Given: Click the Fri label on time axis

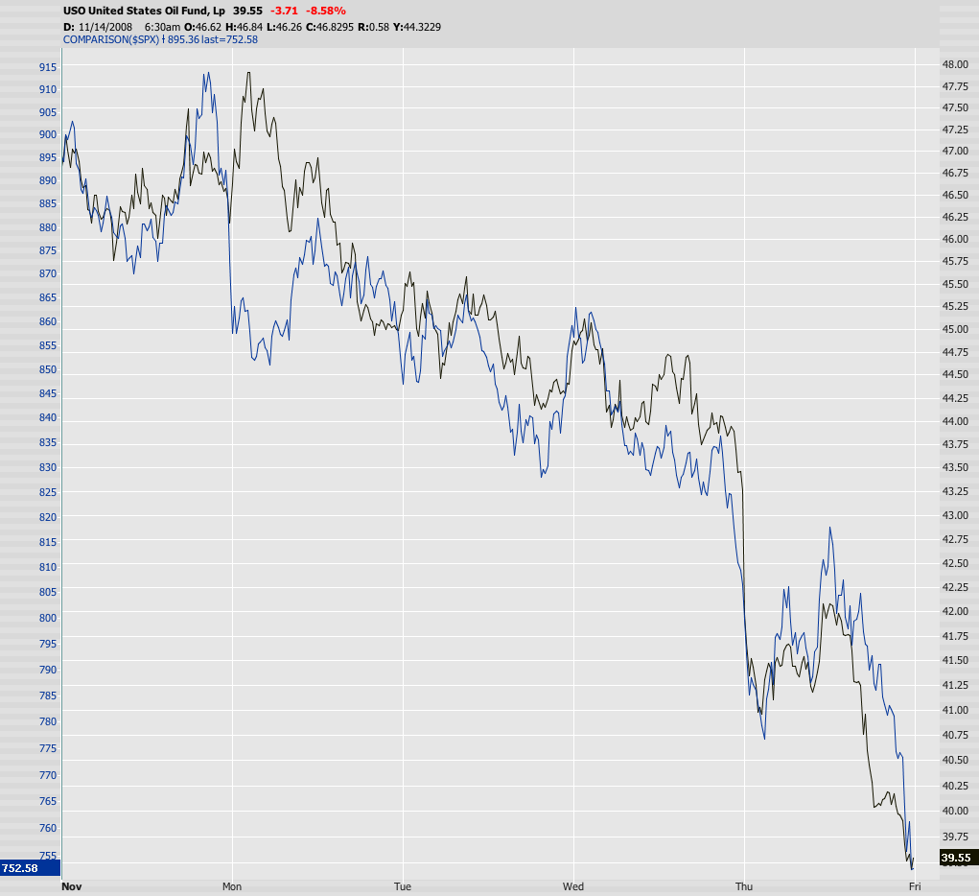Looking at the screenshot, I should coord(915,886).
